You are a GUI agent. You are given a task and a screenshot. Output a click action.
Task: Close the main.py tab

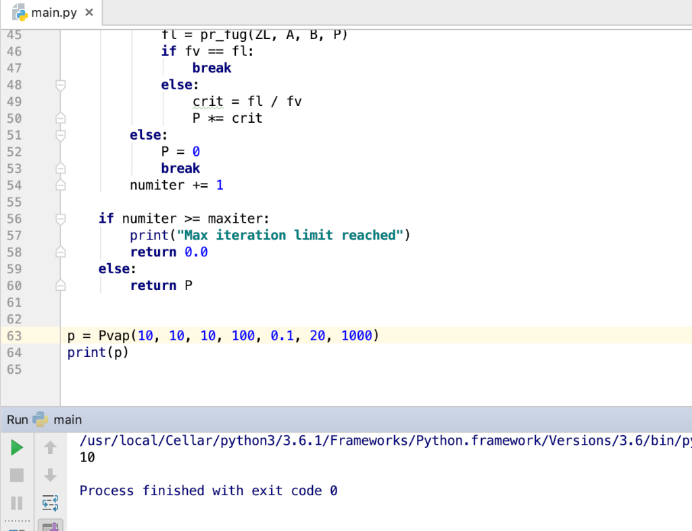point(89,12)
